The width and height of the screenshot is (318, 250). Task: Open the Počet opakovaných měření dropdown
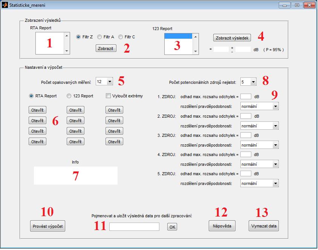coord(104,82)
